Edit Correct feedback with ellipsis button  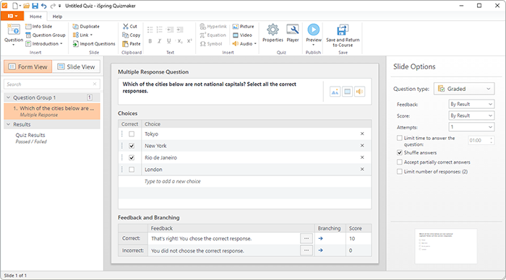click(306, 238)
